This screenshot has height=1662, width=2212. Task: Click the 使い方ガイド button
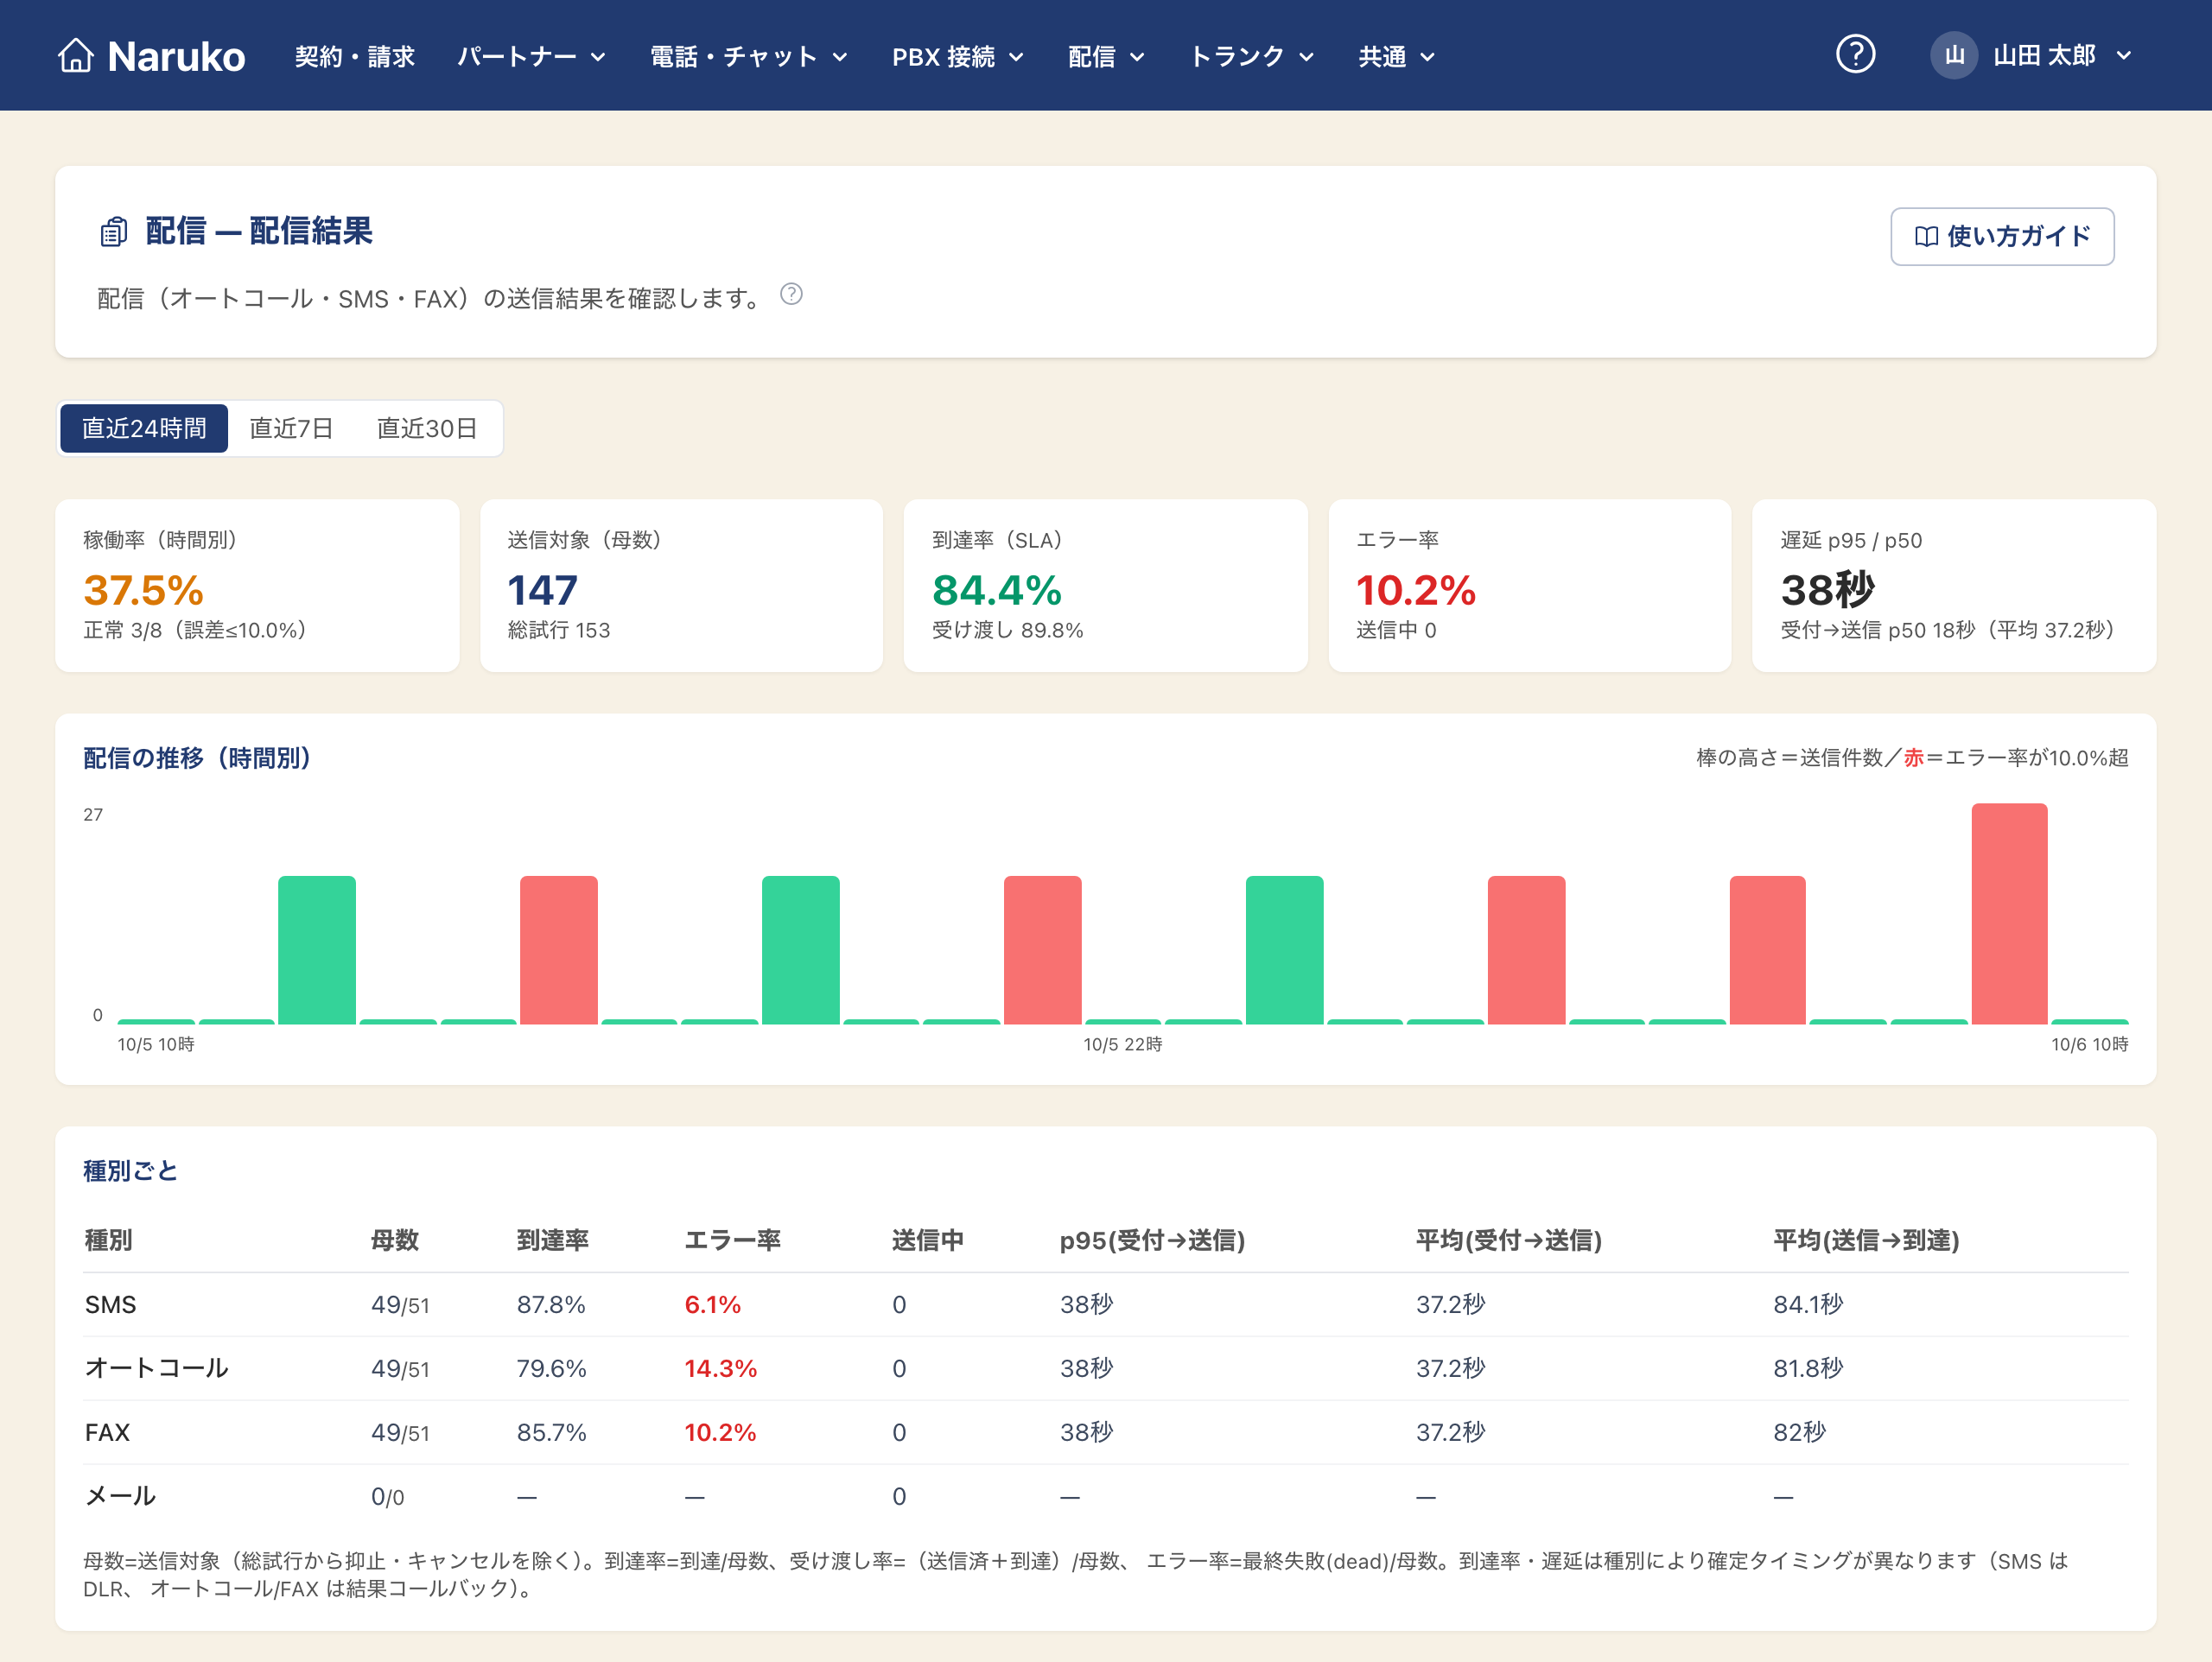point(2002,236)
